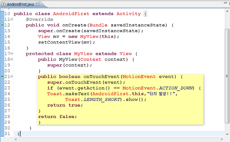The height and width of the screenshot is (142, 230).
Task: Click 'new MyView(this)' on line 14
Action: pos(92,36)
